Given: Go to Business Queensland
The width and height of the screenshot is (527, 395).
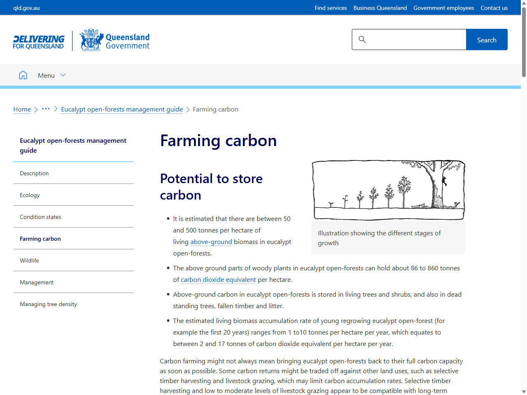Looking at the screenshot, I should point(380,8).
